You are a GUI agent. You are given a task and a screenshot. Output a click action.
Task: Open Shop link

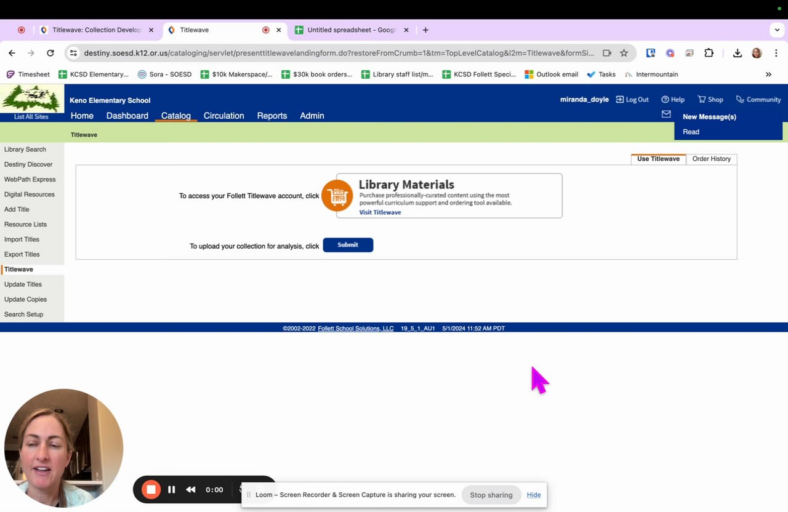click(710, 100)
